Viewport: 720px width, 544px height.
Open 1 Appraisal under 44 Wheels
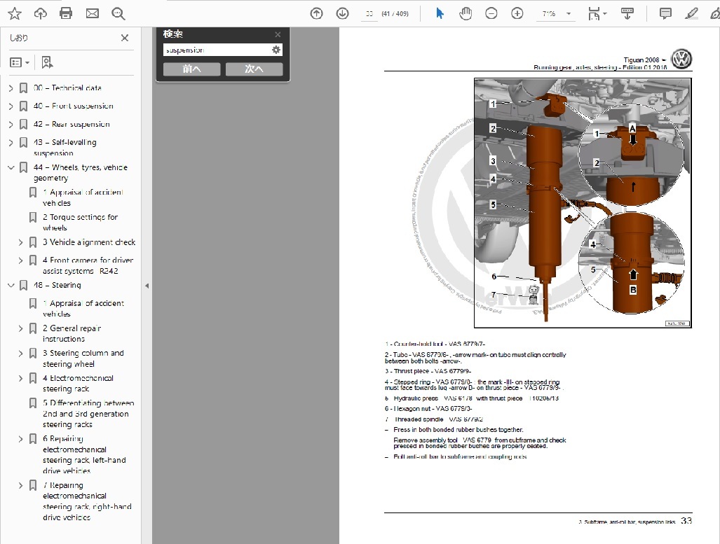point(83,197)
